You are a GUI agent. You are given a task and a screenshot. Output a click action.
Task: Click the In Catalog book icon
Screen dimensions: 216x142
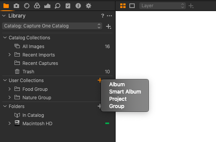point(17,115)
